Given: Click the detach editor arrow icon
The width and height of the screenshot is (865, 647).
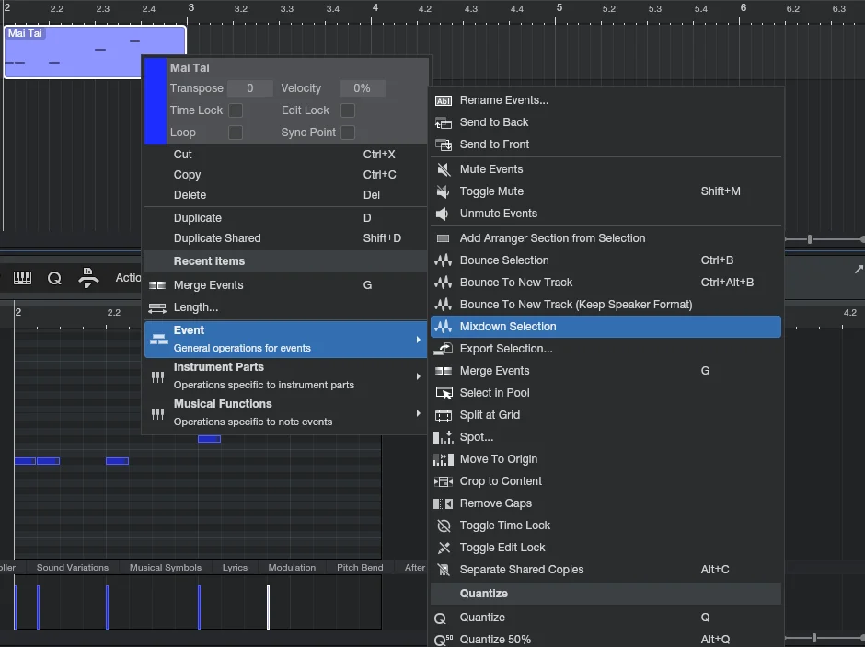Looking at the screenshot, I should click(x=859, y=269).
